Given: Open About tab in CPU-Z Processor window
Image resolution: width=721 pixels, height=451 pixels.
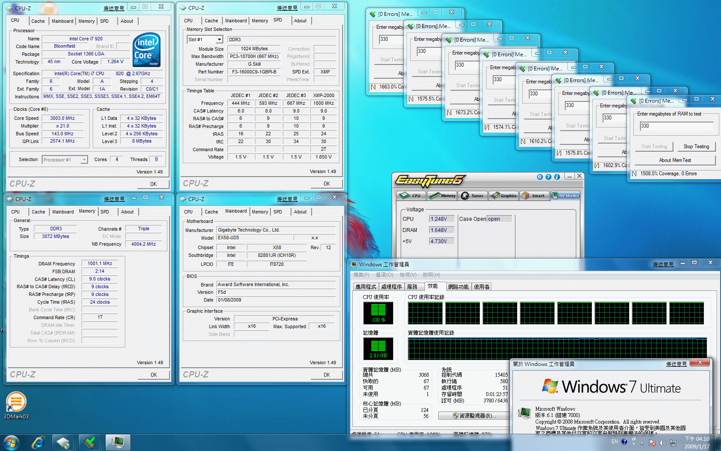Looking at the screenshot, I should coord(127,21).
